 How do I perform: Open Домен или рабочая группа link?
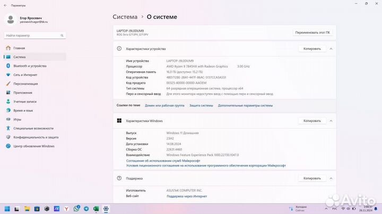[164, 106]
